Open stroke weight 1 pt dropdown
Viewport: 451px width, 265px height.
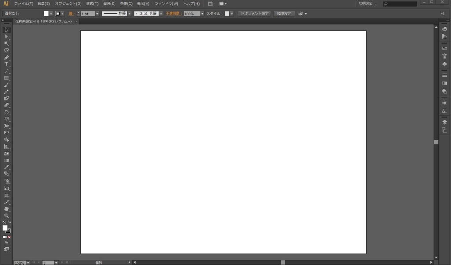97,14
